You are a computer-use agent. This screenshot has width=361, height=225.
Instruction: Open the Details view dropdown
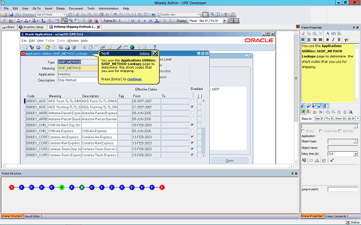pos(198,15)
